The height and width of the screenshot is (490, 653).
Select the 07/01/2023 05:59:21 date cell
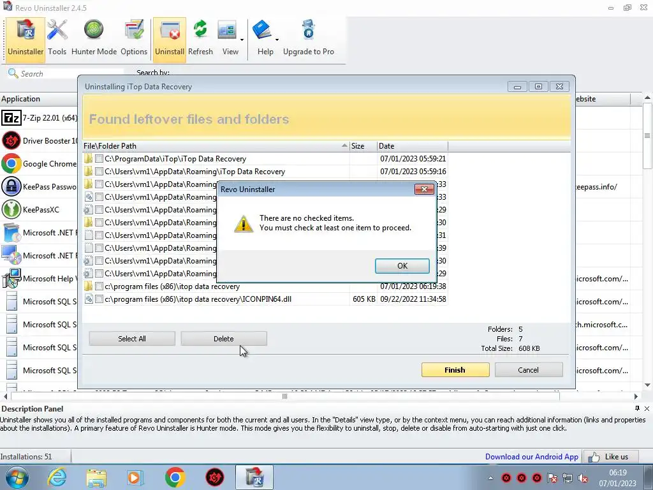tap(413, 159)
